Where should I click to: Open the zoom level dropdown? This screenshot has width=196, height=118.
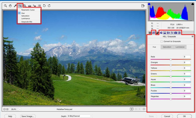pyautogui.click(x=20, y=109)
